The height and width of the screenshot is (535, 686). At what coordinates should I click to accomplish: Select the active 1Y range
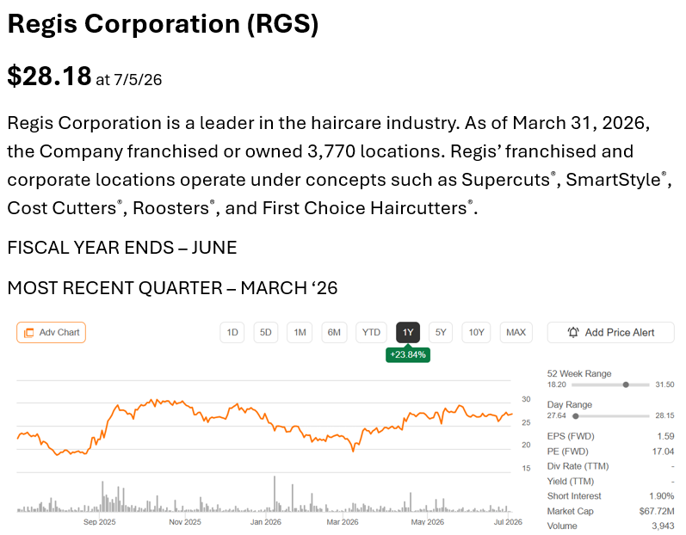tap(408, 333)
